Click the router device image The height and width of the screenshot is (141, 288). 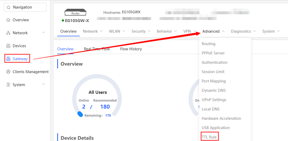click(75, 13)
